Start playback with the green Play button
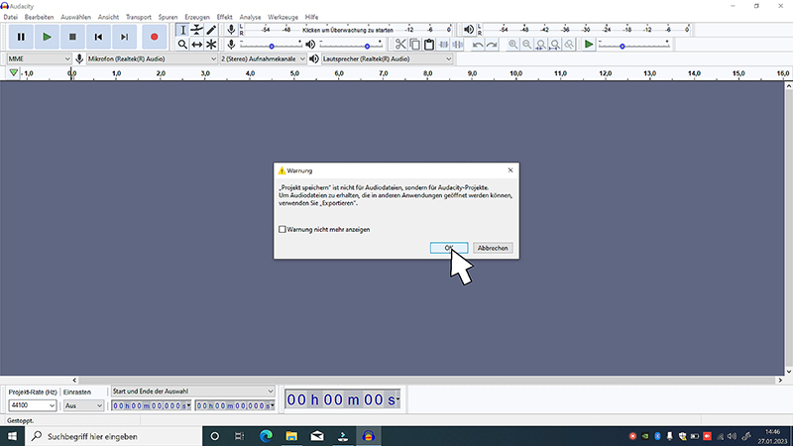The image size is (793, 446). [47, 37]
